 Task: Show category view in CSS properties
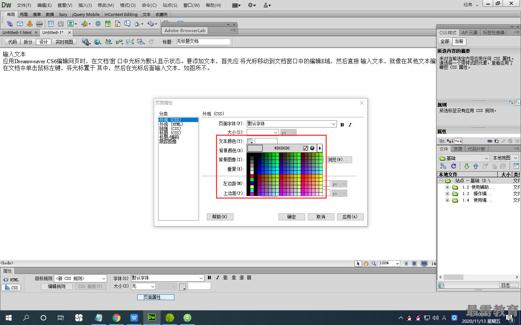[442, 141]
